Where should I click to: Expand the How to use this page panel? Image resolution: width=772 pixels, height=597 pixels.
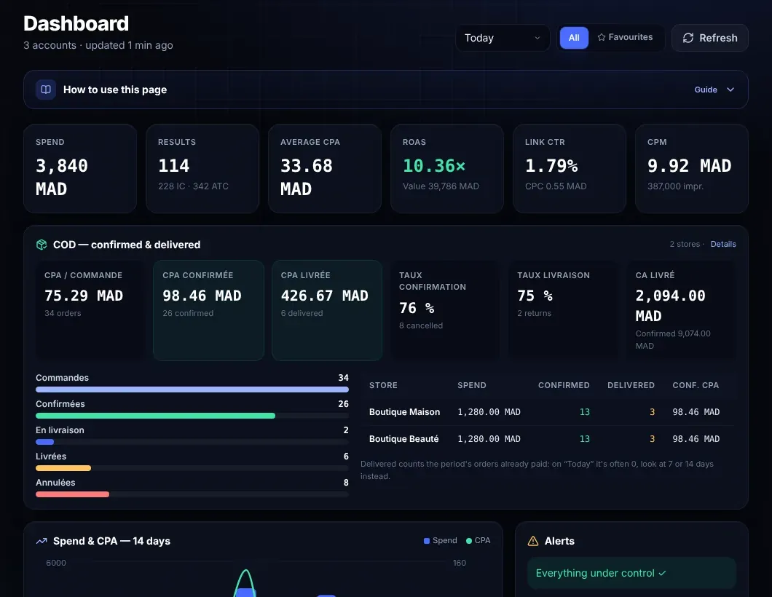tap(385, 90)
